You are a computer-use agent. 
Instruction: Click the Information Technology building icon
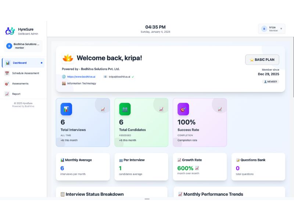(63, 83)
